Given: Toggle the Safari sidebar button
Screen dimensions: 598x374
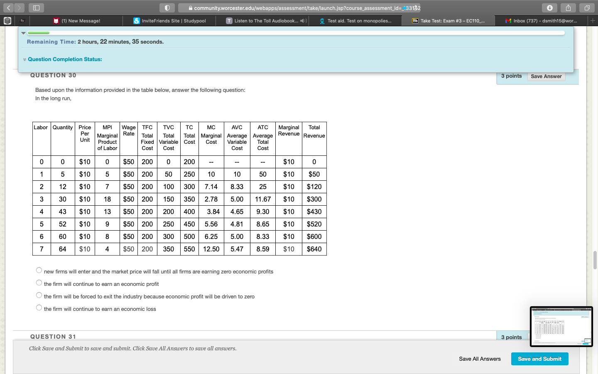Looking at the screenshot, I should (36, 8).
